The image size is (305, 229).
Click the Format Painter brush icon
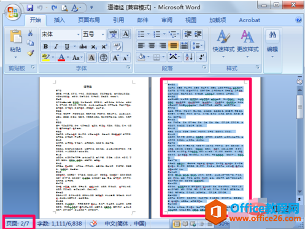tap(31, 53)
